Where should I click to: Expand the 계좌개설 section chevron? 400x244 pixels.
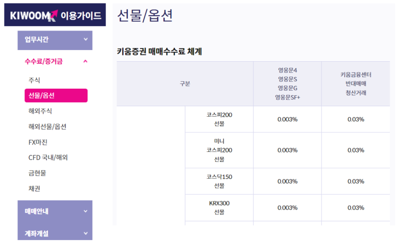(x=85, y=233)
